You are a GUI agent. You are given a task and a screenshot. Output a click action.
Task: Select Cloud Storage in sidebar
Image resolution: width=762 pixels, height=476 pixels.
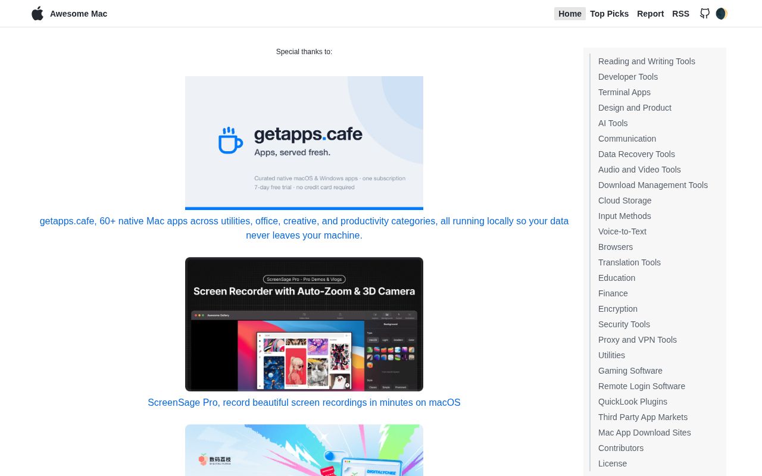click(x=624, y=201)
